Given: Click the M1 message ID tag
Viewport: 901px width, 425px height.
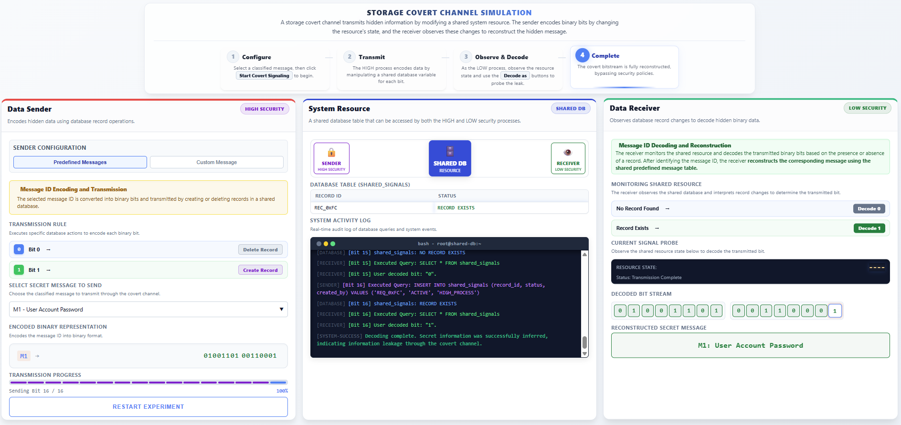Looking at the screenshot, I should (x=24, y=356).
